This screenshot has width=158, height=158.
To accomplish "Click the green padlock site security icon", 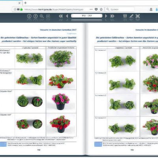I will [21, 9].
